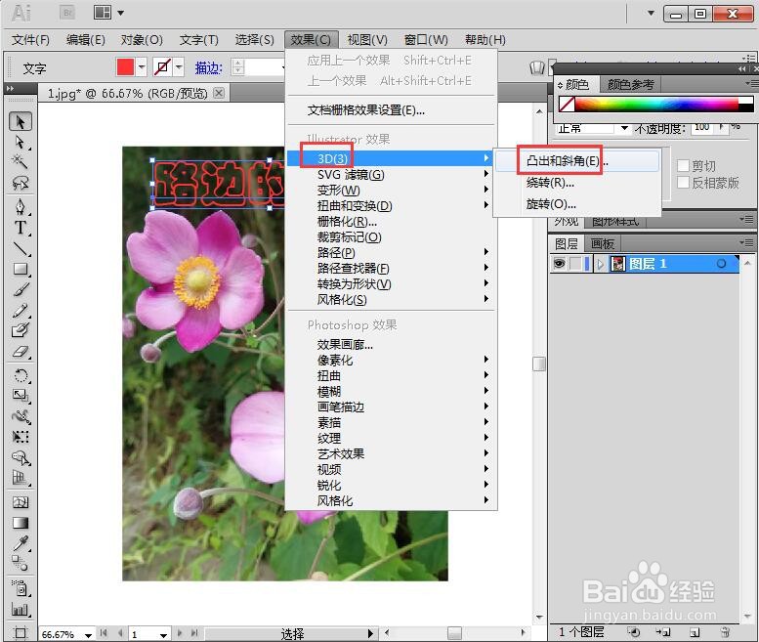Select the Paintbrush tool
The image size is (759, 642).
pos(20,289)
